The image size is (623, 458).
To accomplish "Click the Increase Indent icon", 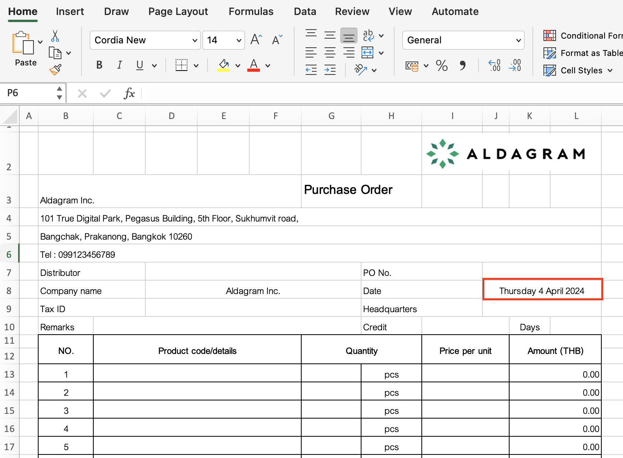I will click(x=330, y=70).
